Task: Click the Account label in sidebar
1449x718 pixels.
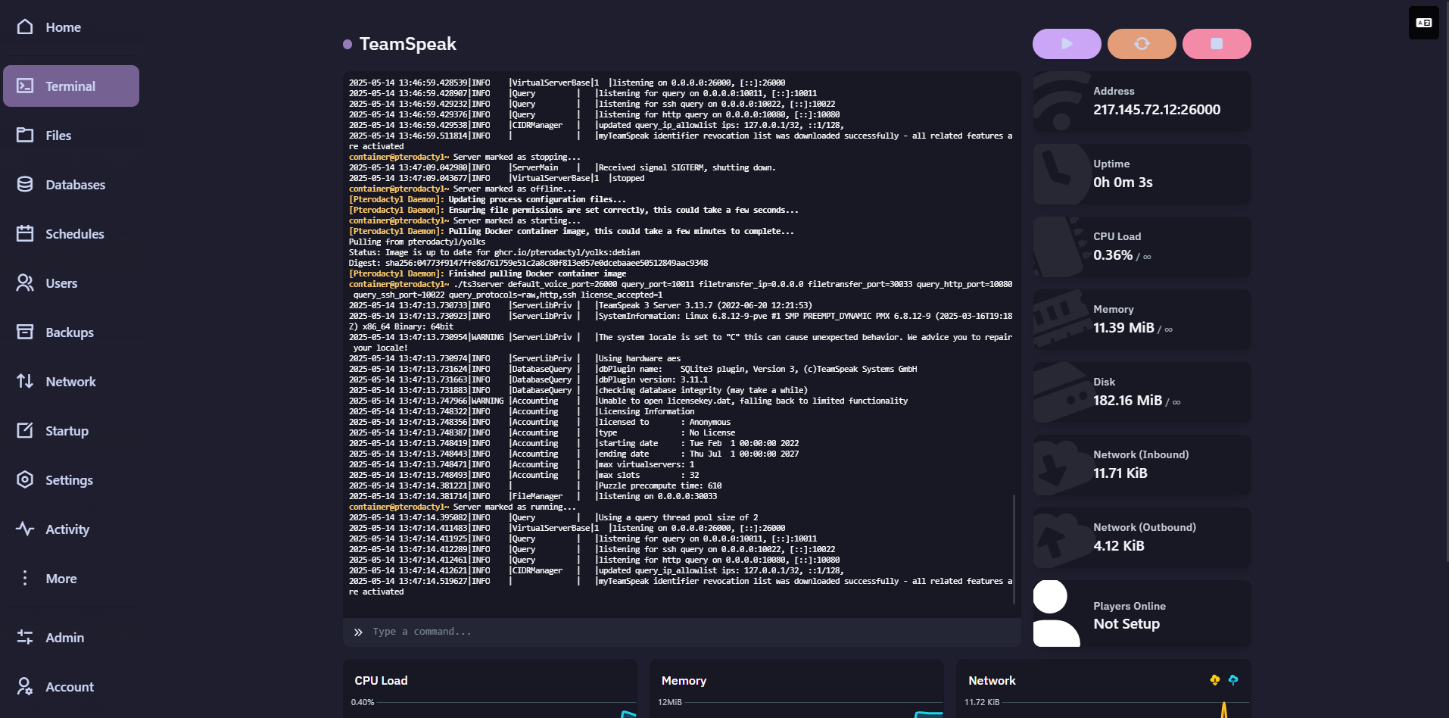Action: click(70, 687)
